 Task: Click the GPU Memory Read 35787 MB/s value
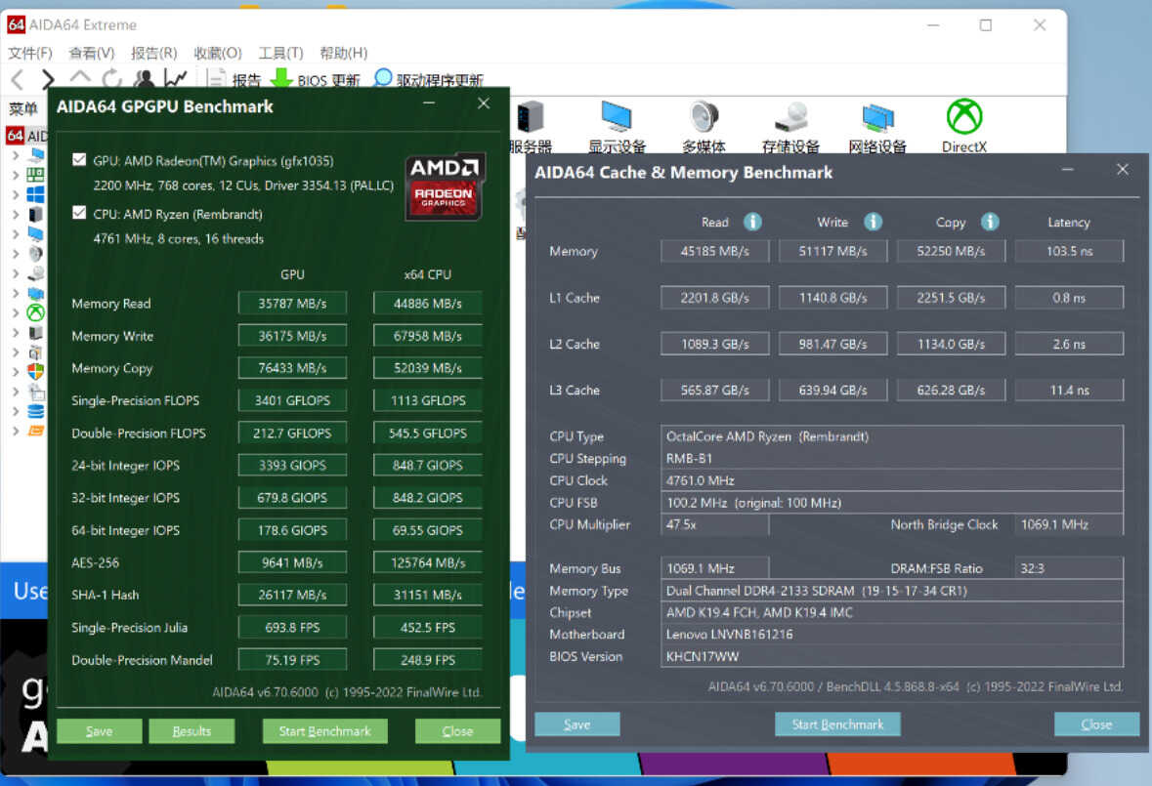tap(292, 303)
